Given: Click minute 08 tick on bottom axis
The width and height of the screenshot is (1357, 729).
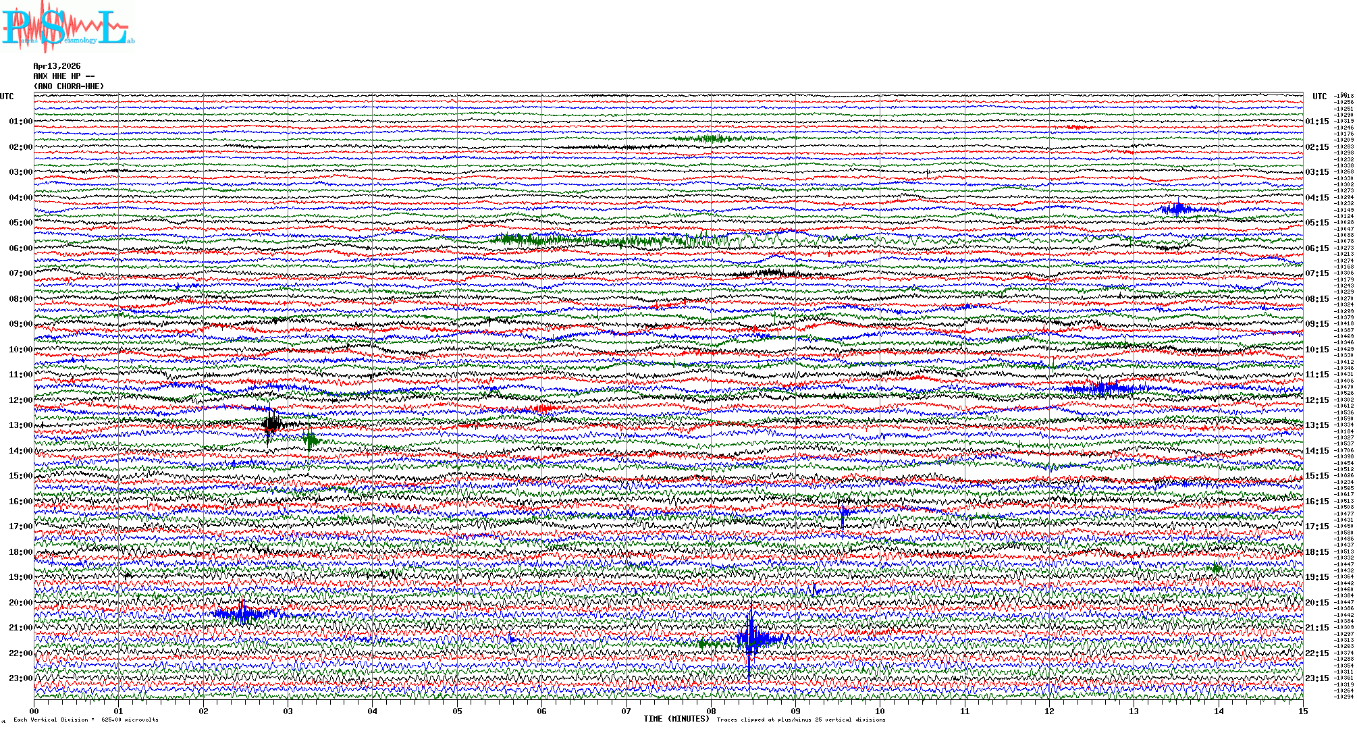Looking at the screenshot, I should pos(711,711).
